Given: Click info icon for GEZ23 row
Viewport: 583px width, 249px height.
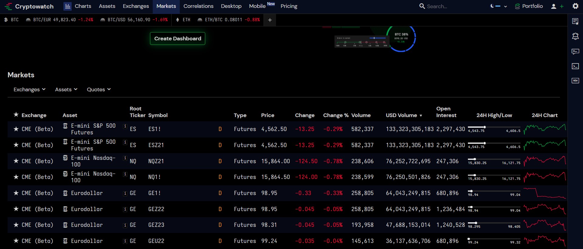Looking at the screenshot, I should (125, 225).
